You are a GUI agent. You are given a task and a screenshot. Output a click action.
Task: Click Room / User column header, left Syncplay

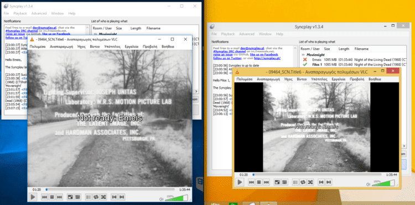[103, 28]
